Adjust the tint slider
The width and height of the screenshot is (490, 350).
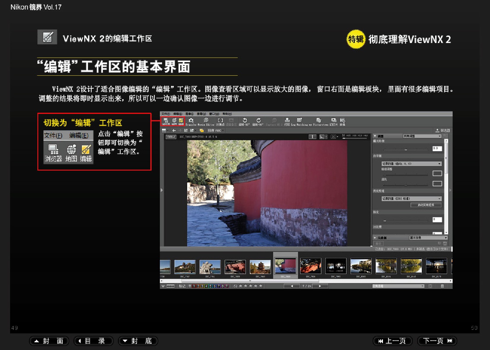pos(406,185)
